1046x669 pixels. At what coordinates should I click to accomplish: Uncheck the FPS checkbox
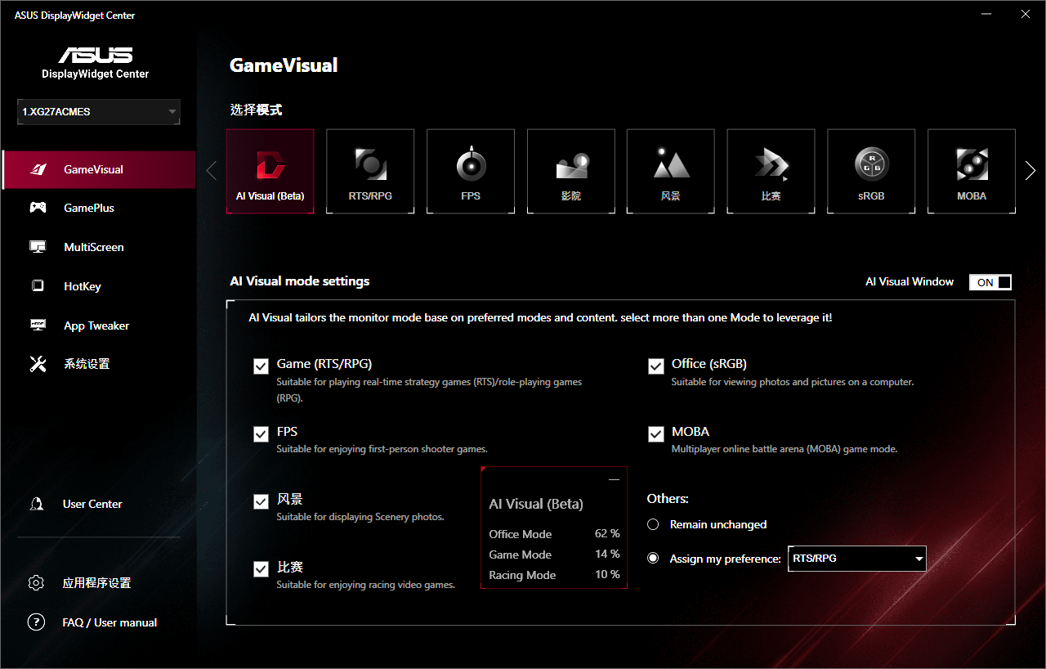point(261,433)
